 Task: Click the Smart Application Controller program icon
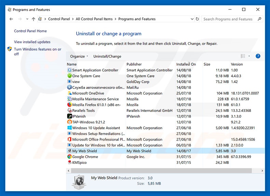tap(69, 70)
